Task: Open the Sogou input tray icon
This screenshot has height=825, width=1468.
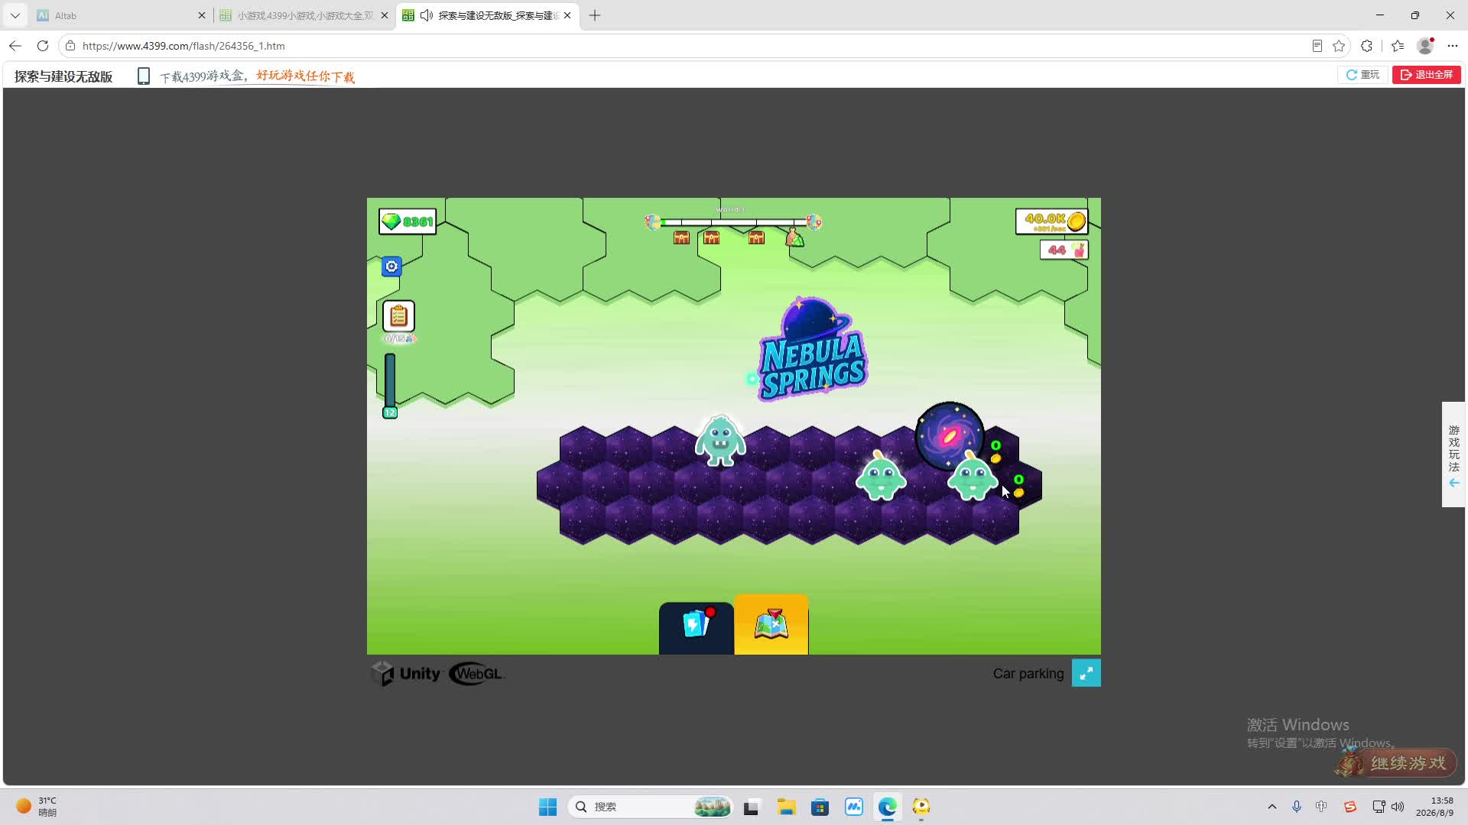Action: [1350, 807]
